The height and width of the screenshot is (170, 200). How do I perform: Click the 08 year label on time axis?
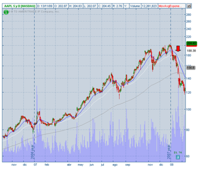pyautogui.click(x=172, y=165)
